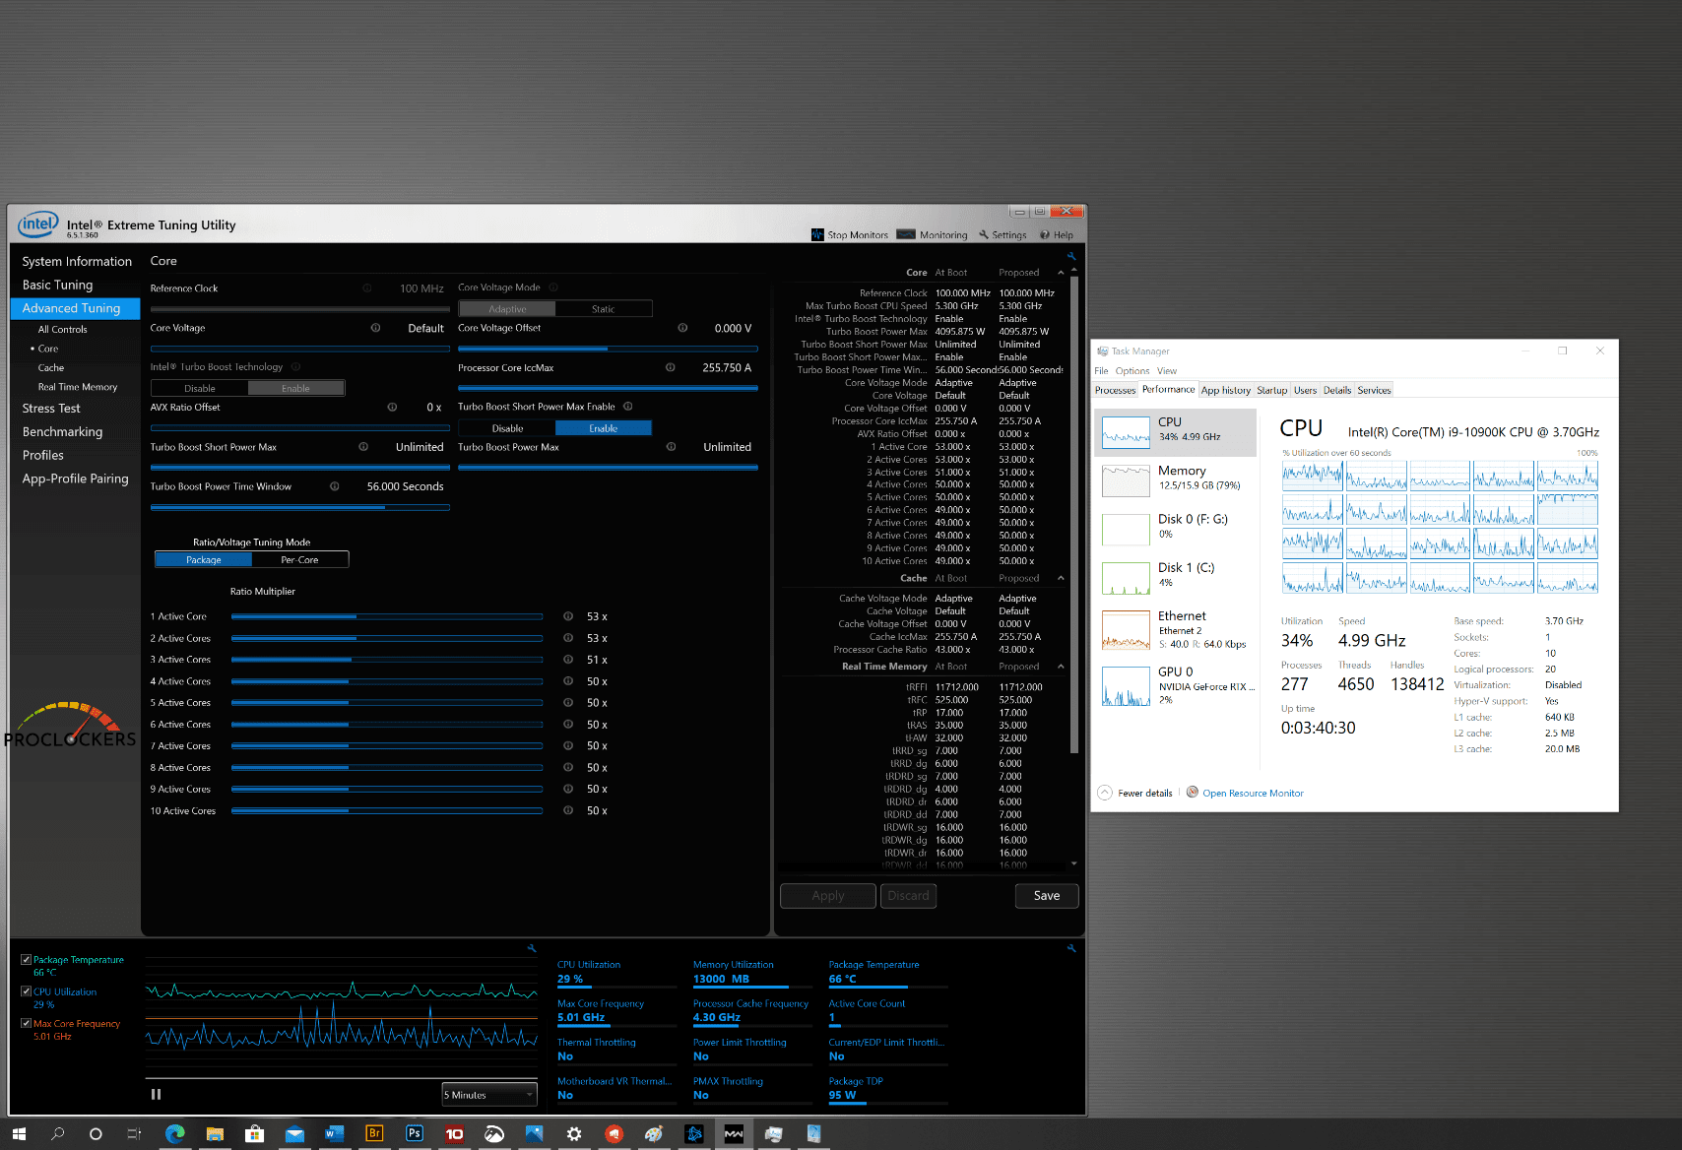Open the Mail app from the taskbar

(x=294, y=1133)
